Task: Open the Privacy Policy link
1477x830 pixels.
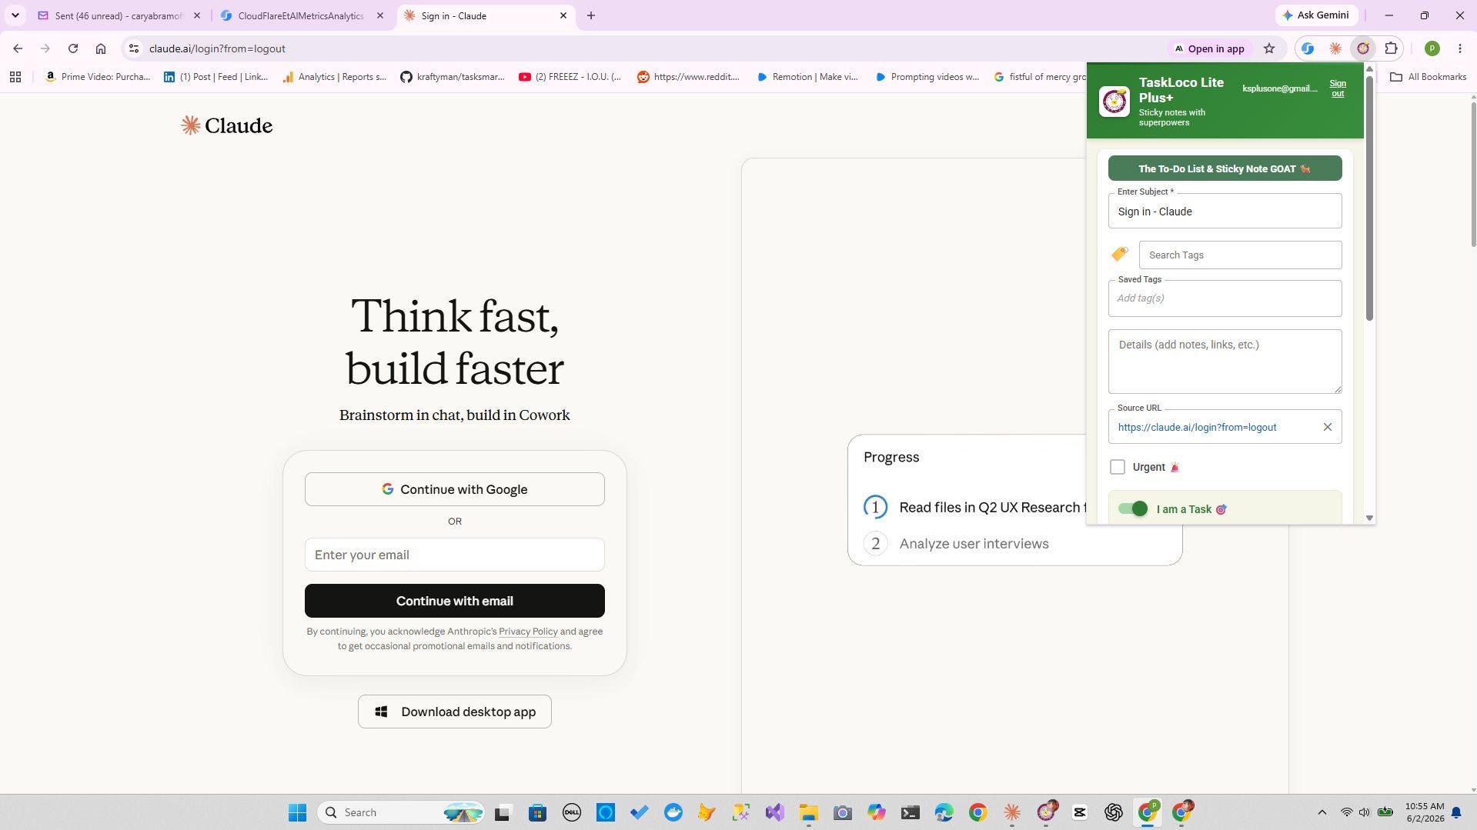Action: [x=528, y=632]
